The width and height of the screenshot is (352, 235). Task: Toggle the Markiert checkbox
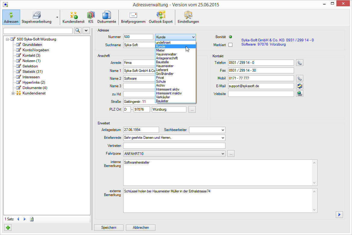[231, 45]
